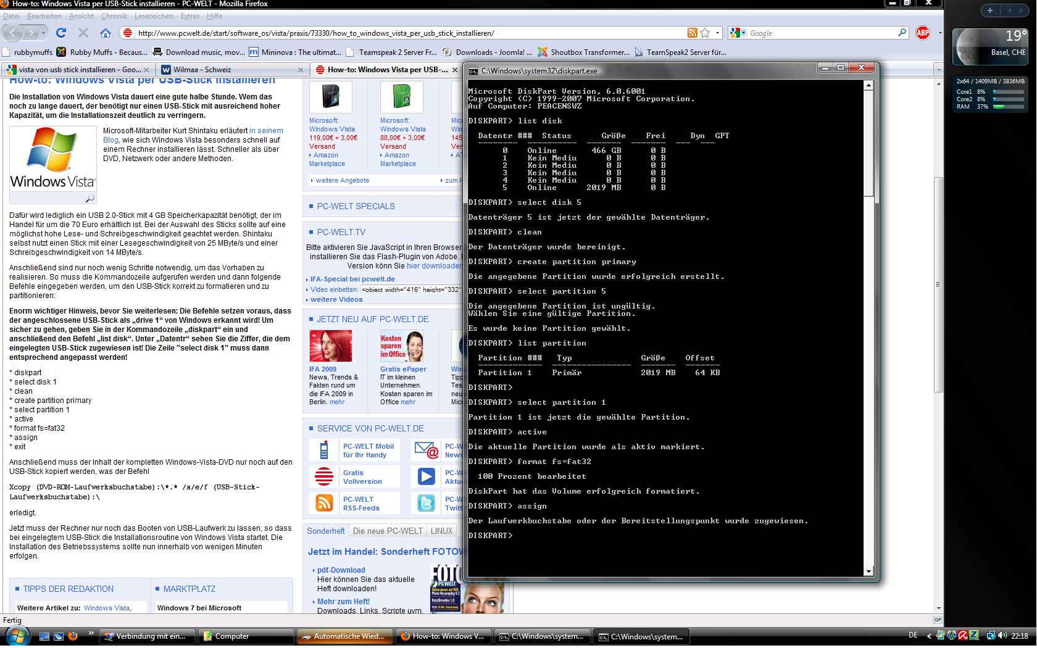Bookmark this page with the star icon
This screenshot has height=648, width=1037.
click(705, 33)
